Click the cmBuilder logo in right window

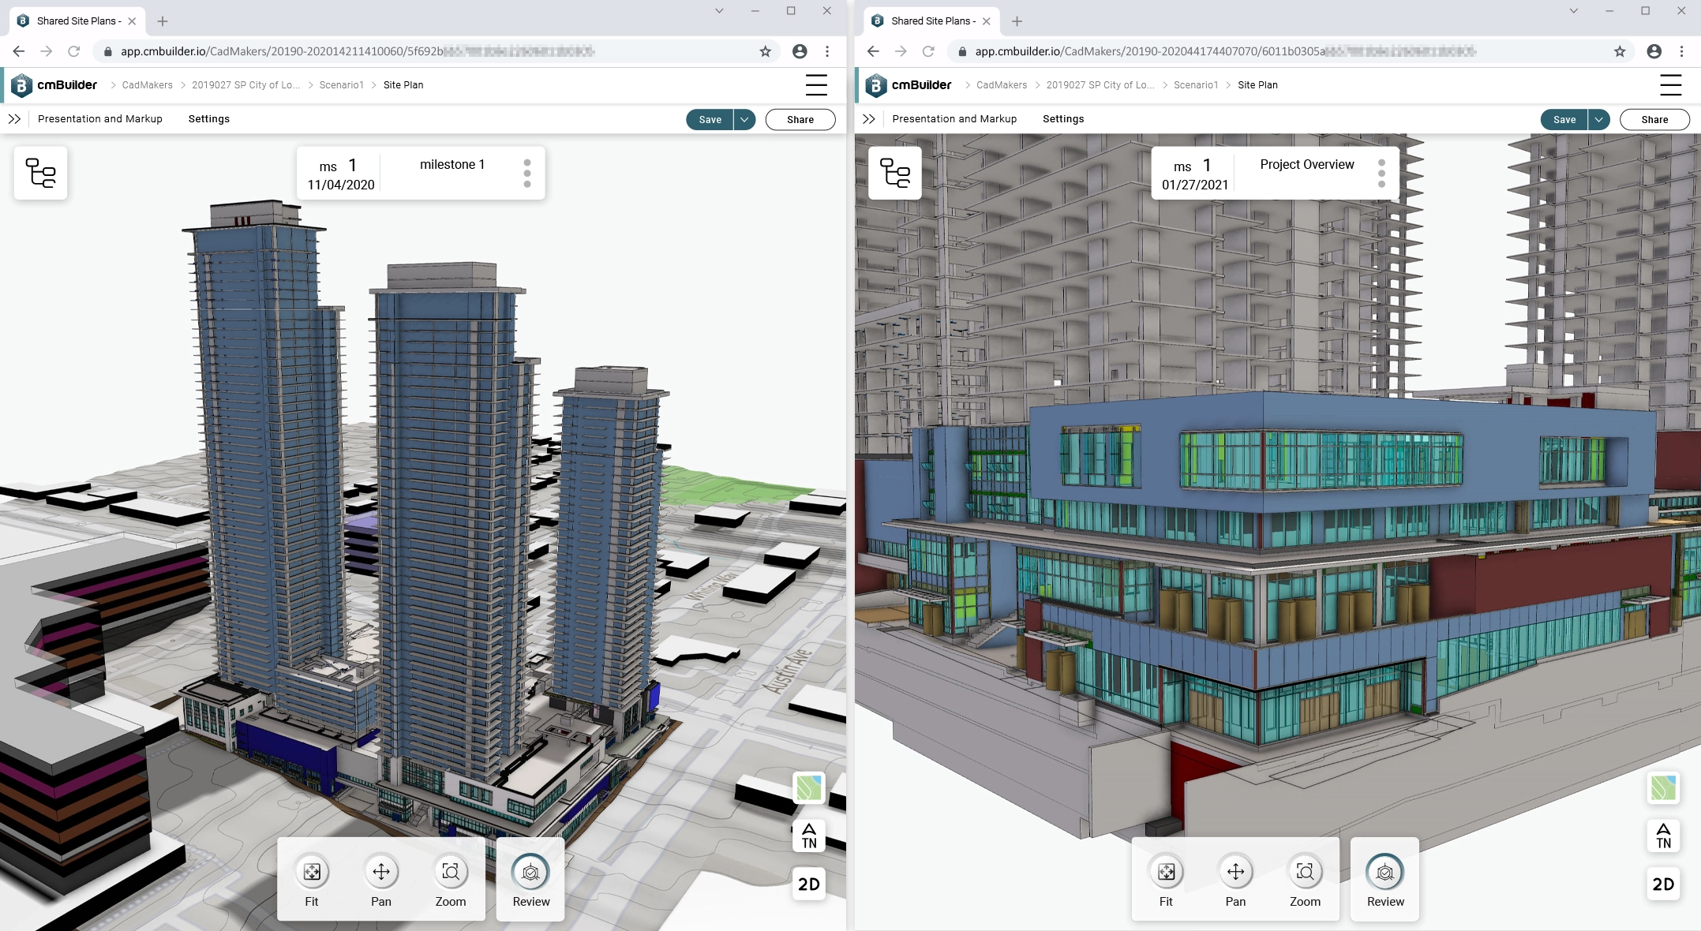pos(909,85)
